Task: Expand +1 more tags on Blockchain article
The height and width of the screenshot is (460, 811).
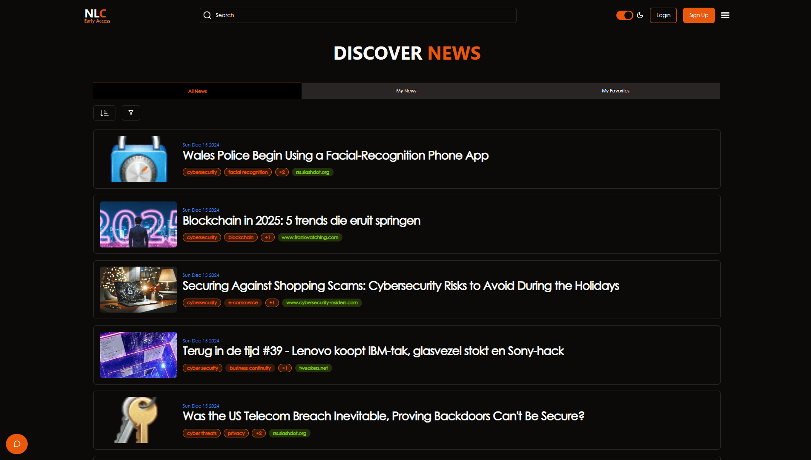Action: 267,237
